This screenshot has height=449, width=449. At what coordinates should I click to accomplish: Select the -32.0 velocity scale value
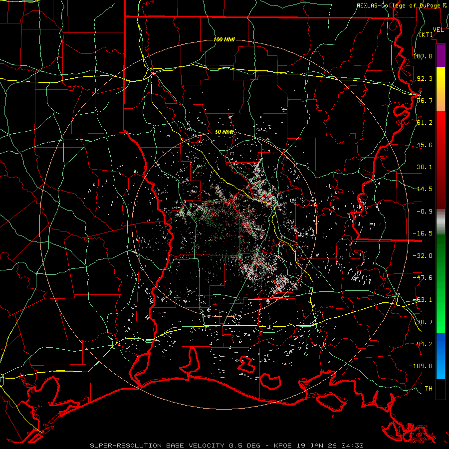coord(423,256)
